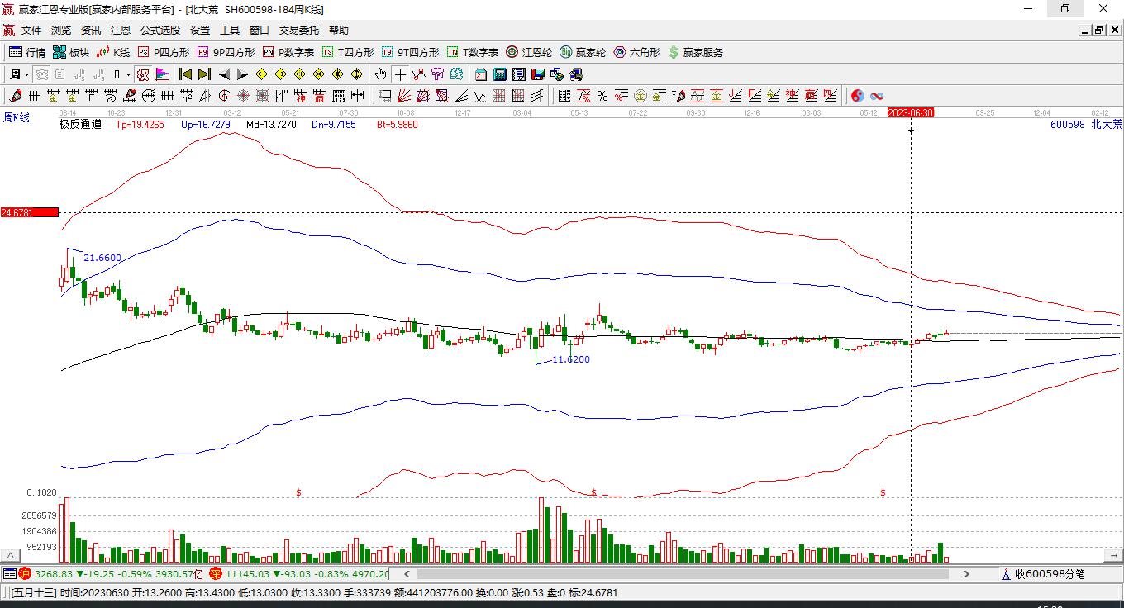Toggle the crosshair cursor tool
Viewport: 1124px width, 608px height.
pyautogui.click(x=400, y=74)
